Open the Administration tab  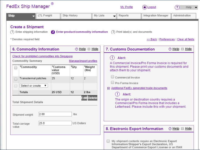pyautogui.click(x=184, y=16)
